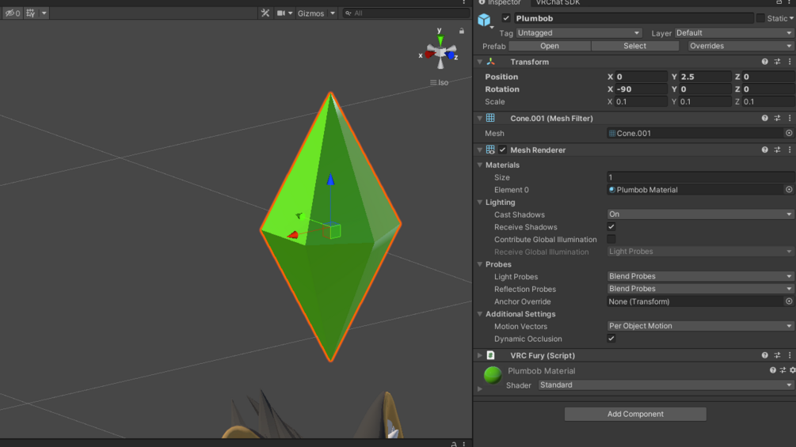Collapse the Probes section

click(480, 264)
